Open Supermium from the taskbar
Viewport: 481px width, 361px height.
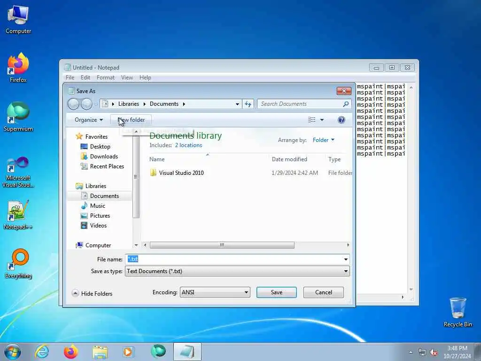tap(158, 352)
